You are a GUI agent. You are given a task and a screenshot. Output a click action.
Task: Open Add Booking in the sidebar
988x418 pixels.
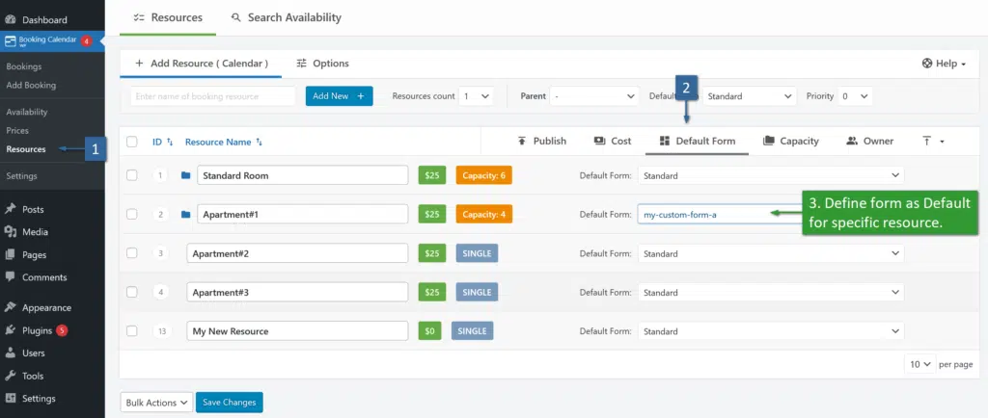click(x=31, y=85)
